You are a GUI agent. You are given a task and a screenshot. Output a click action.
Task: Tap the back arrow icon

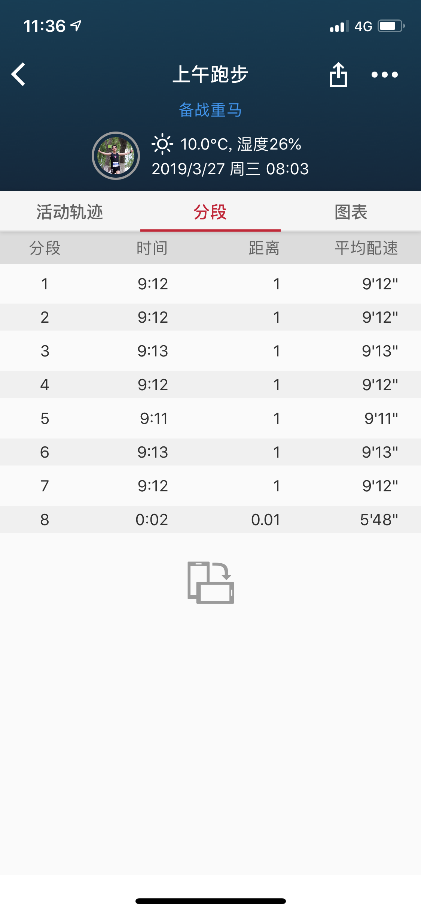[18, 74]
